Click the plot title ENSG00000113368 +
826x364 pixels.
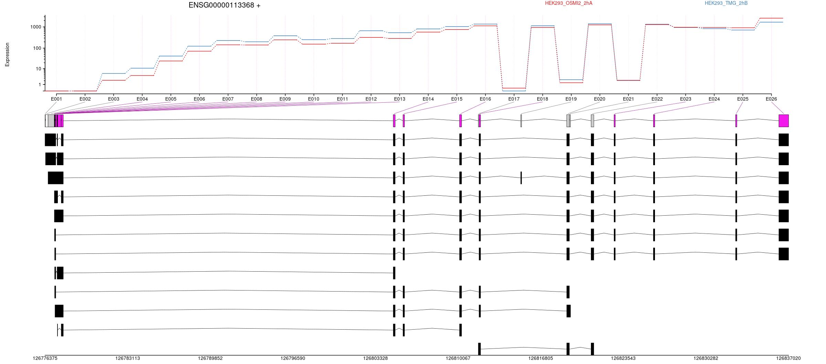[x=224, y=5]
